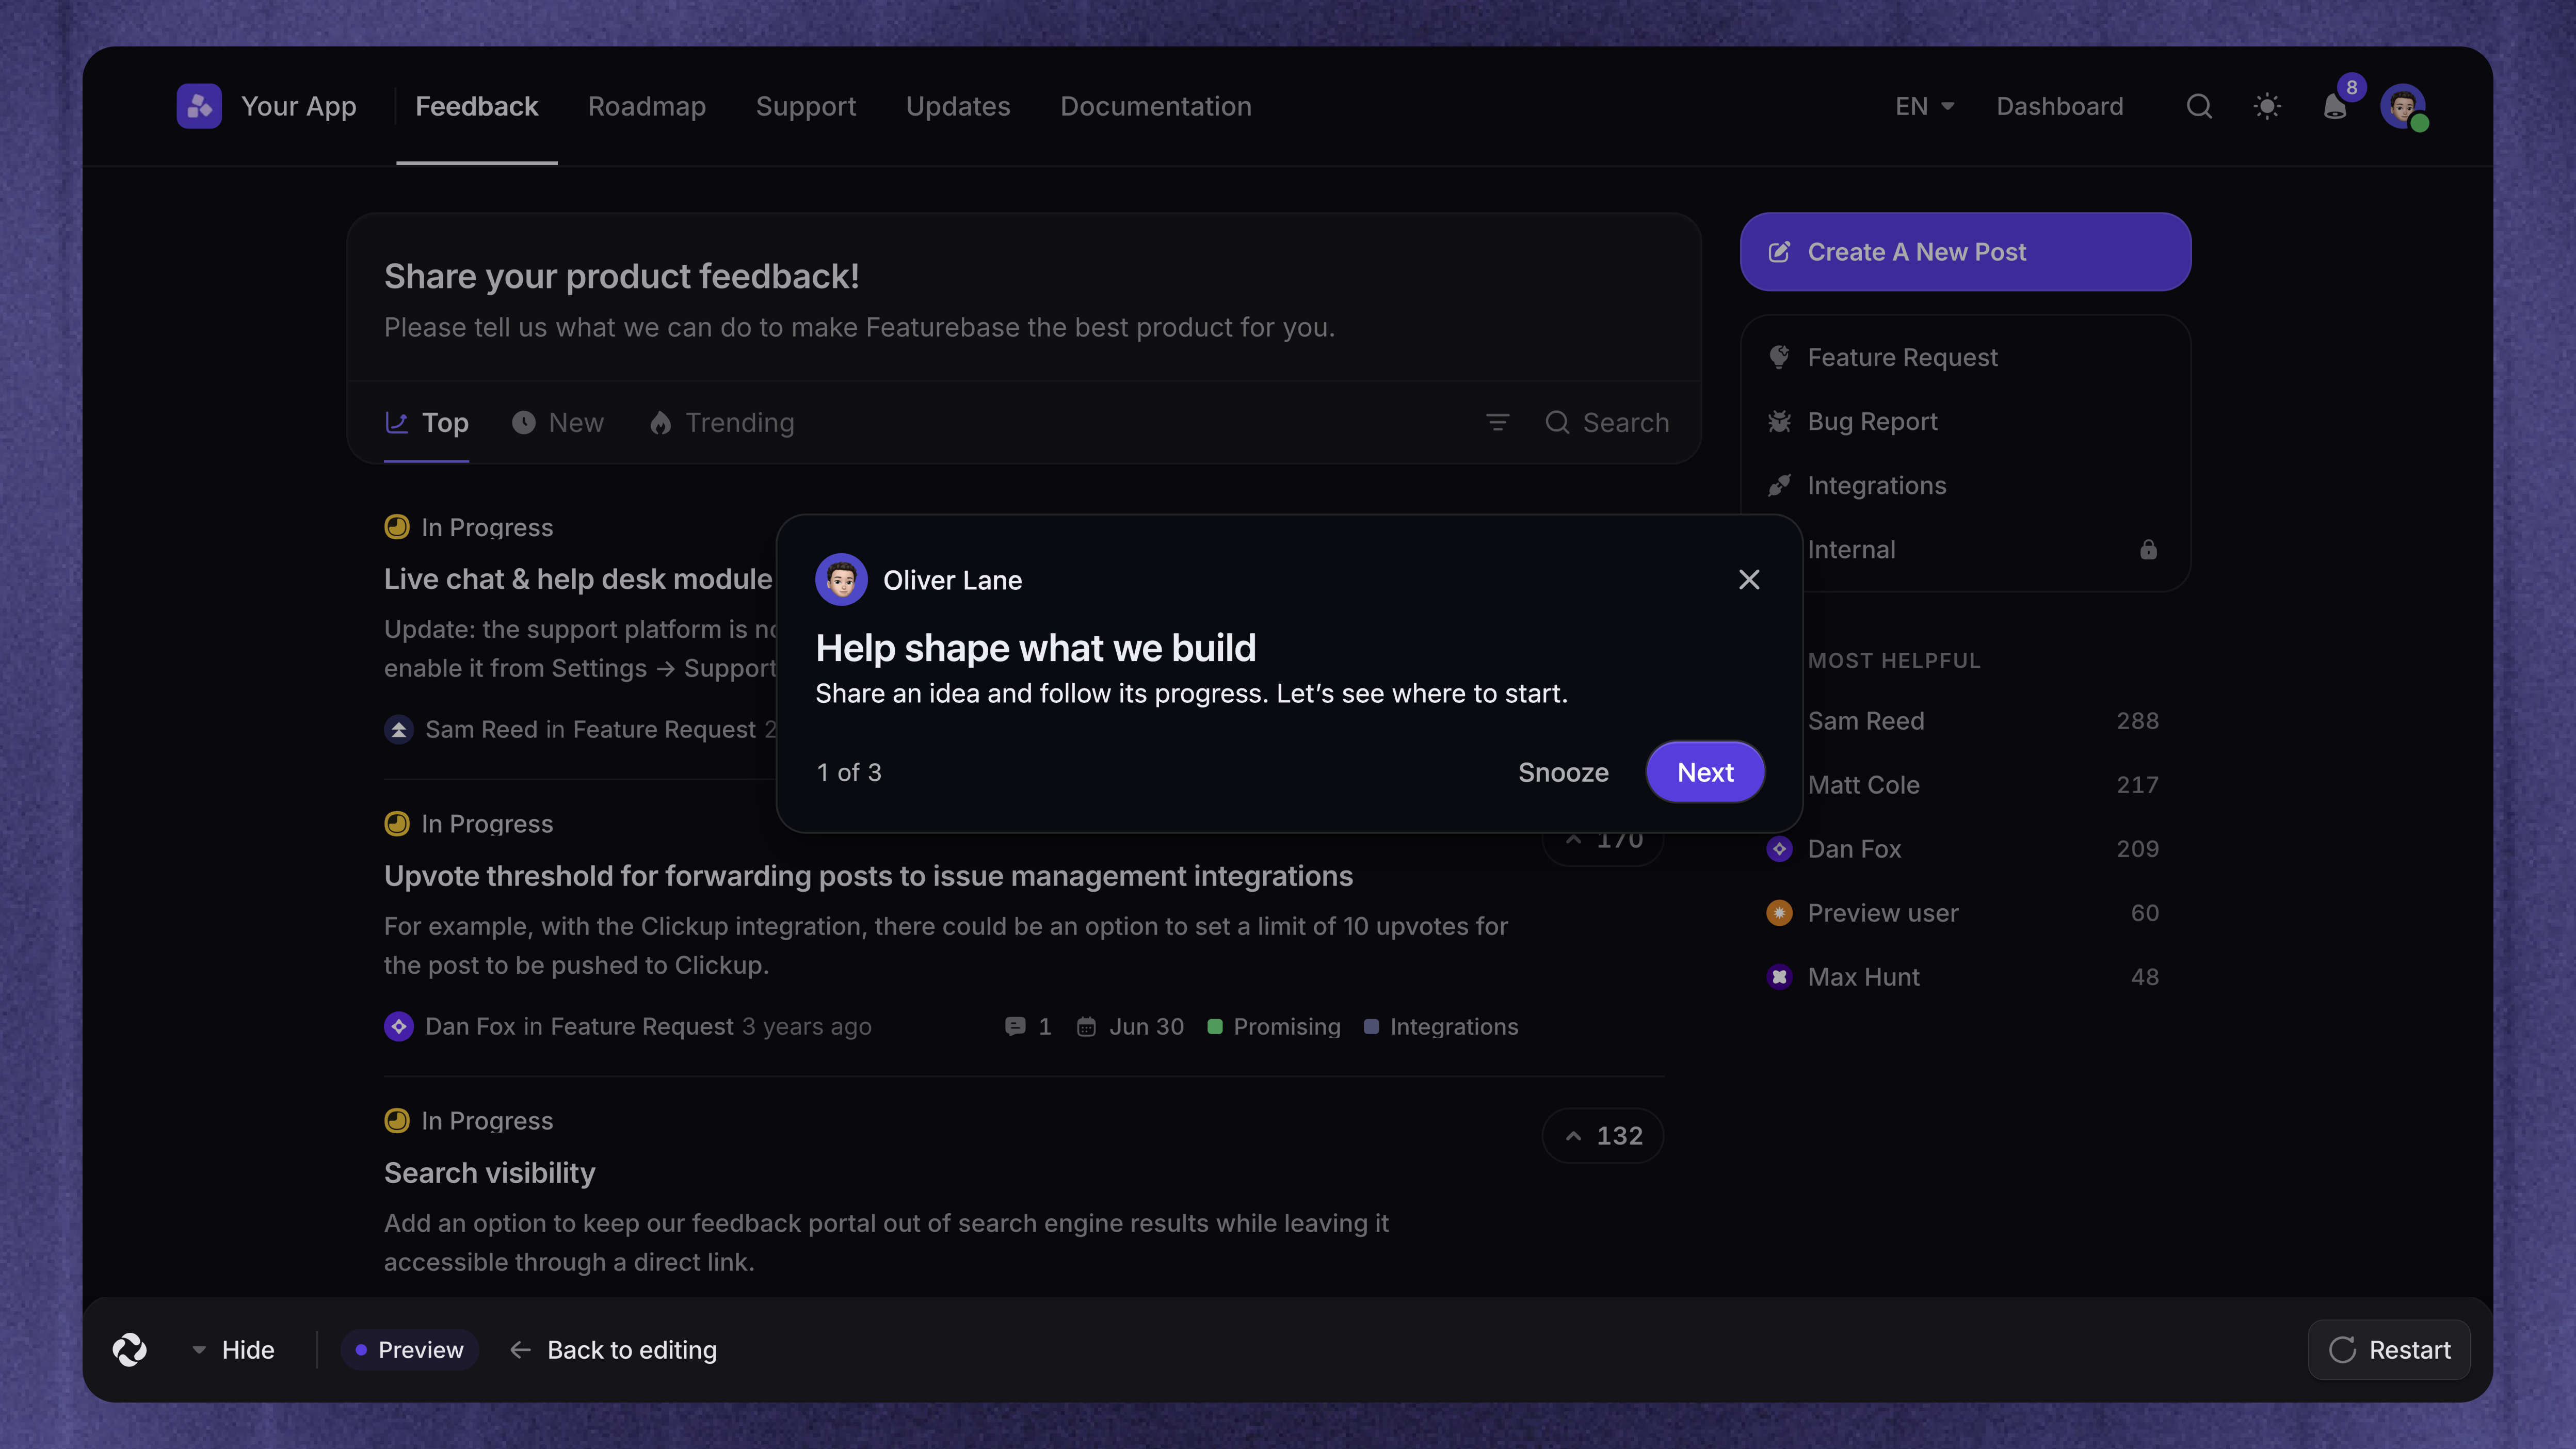Click the Integrations tag on Dan Fox post
Screen dimensions: 2576x1449
click(1441, 1026)
